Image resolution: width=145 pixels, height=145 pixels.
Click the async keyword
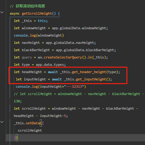[15, 13]
